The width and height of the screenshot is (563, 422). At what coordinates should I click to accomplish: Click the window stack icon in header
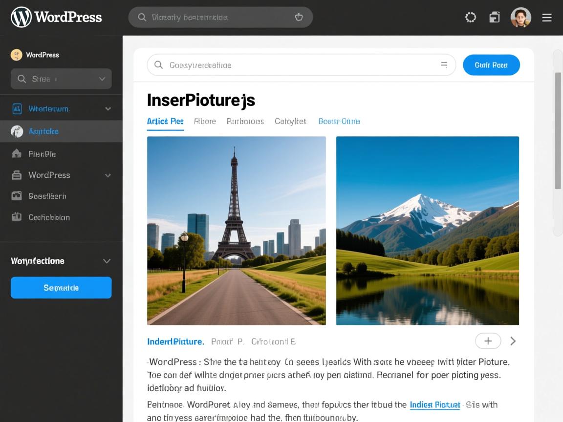coord(495,18)
